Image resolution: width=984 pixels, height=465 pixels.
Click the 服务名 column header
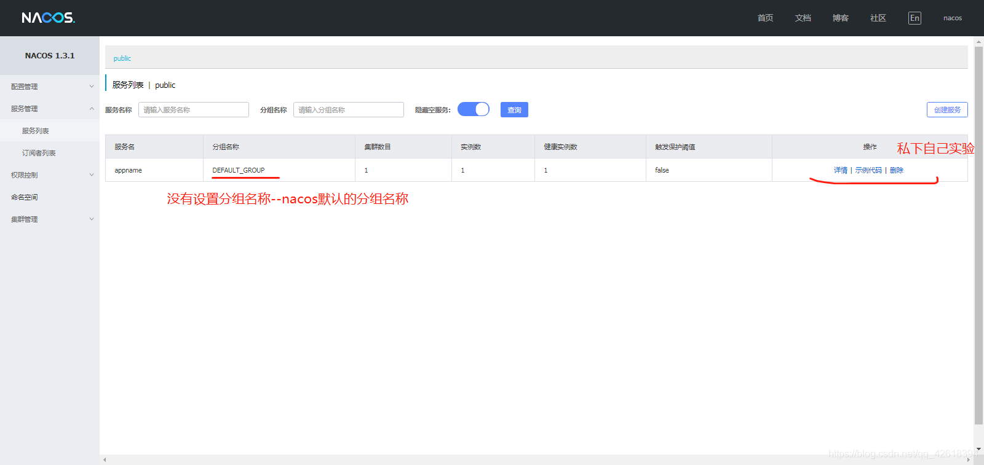[x=154, y=147]
